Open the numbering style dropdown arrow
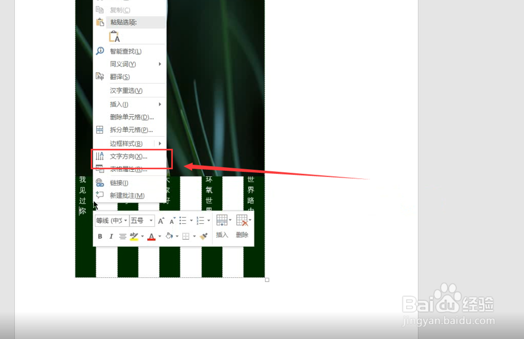Viewport: 524px width, 339px height. 209,220
